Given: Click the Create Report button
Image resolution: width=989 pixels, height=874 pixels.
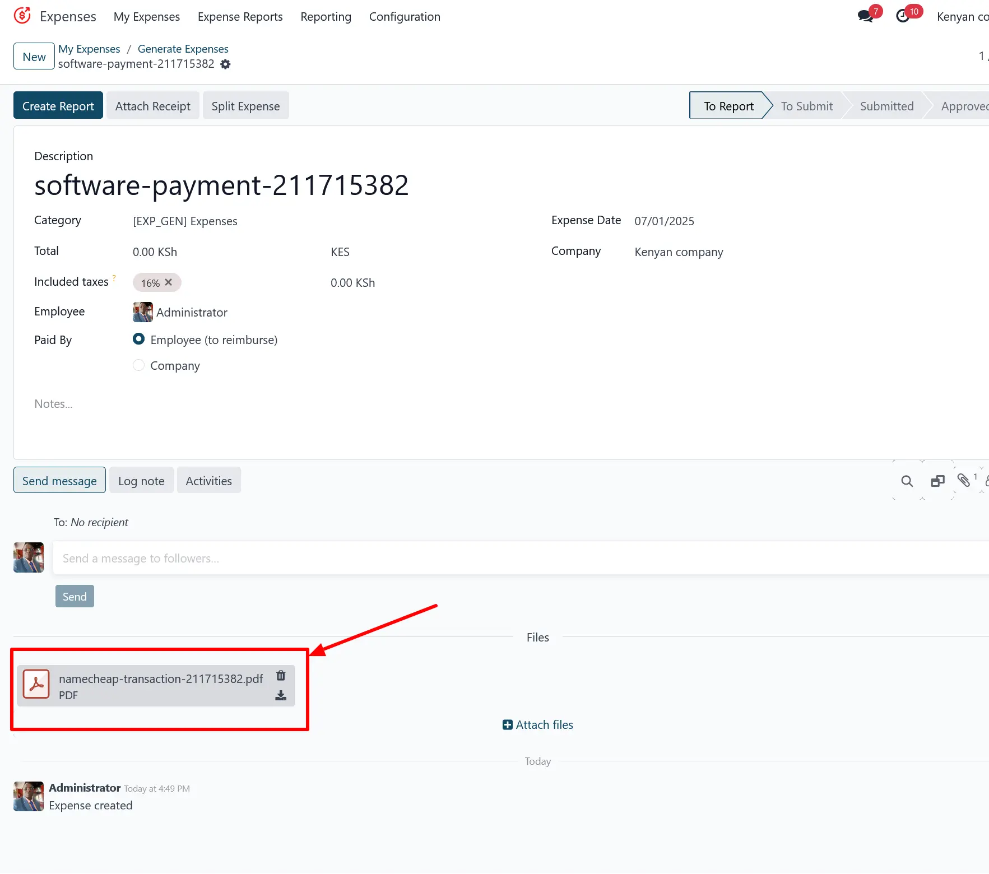Looking at the screenshot, I should pyautogui.click(x=58, y=106).
